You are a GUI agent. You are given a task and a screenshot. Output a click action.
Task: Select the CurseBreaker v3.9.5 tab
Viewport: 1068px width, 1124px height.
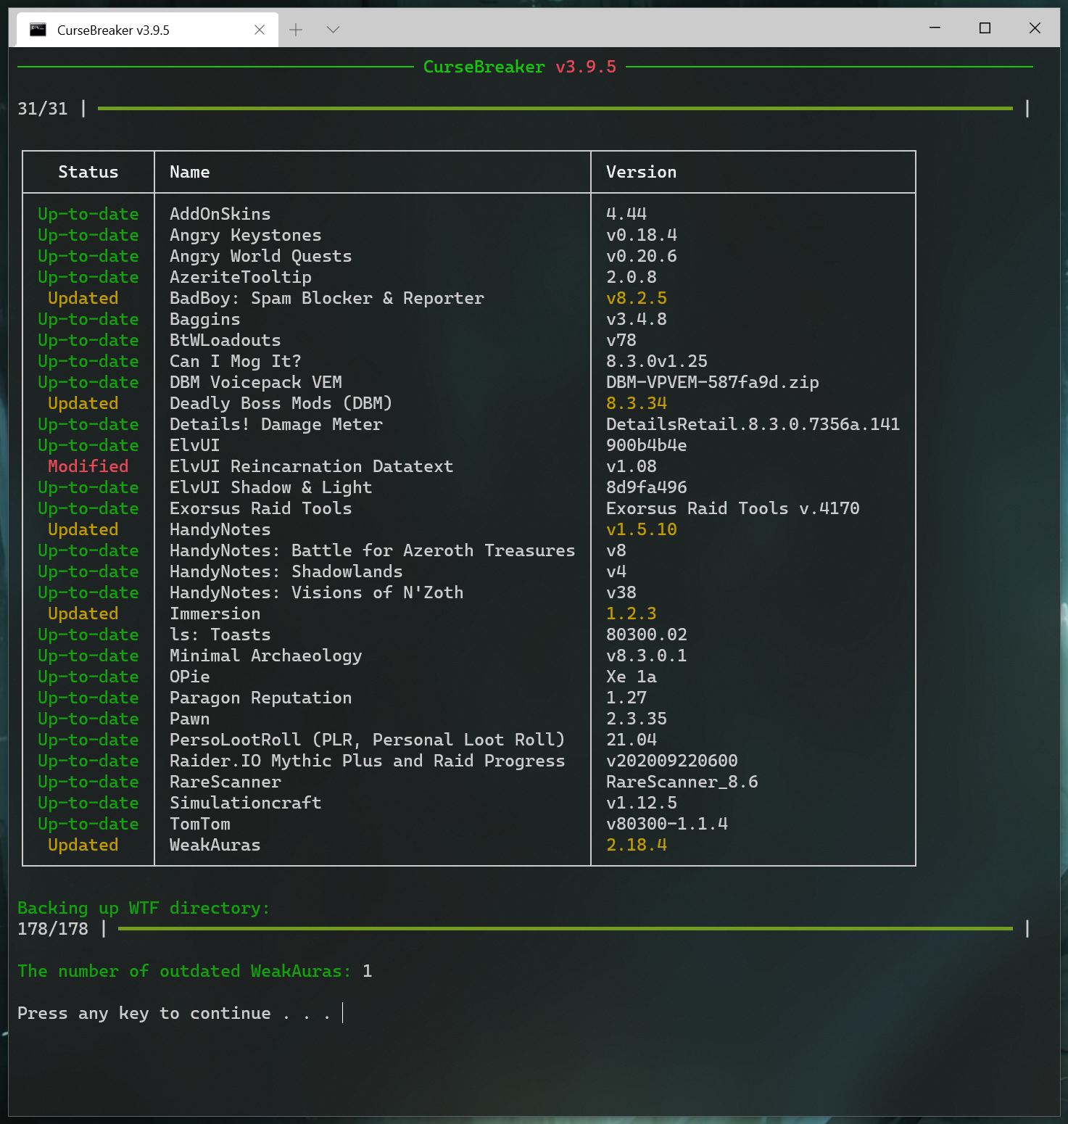(147, 30)
